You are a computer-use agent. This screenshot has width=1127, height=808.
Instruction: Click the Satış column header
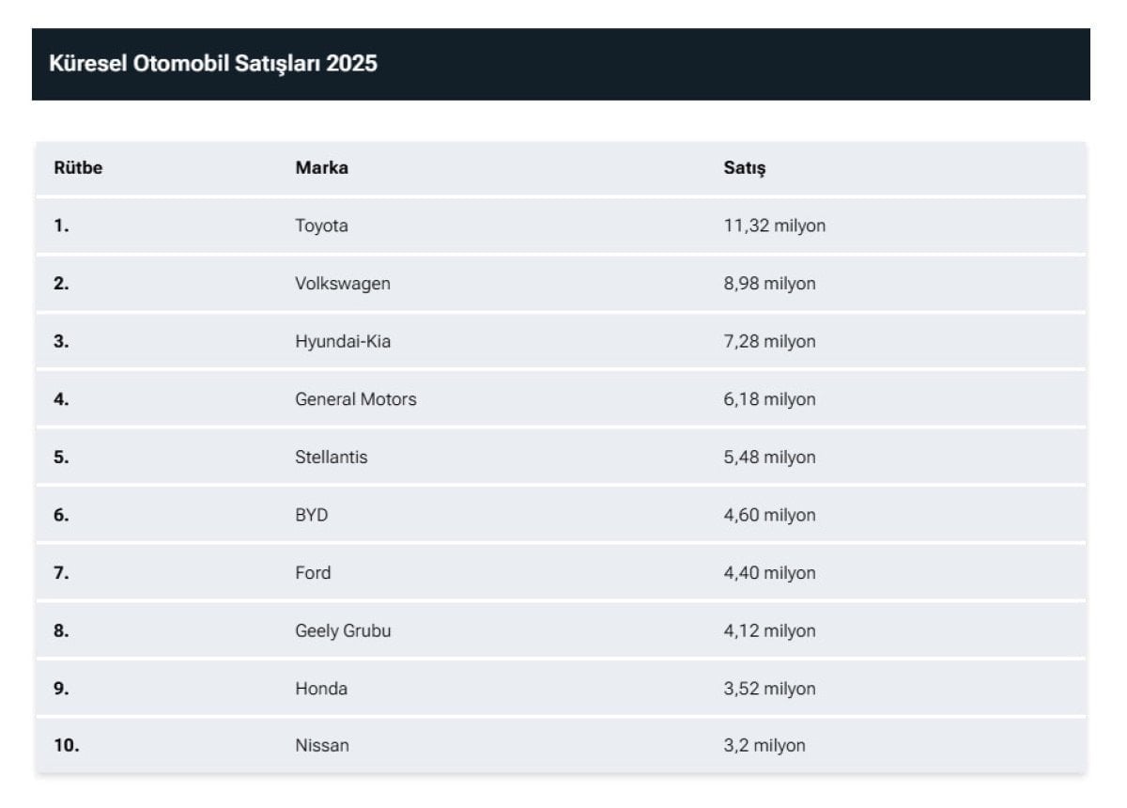click(x=745, y=168)
